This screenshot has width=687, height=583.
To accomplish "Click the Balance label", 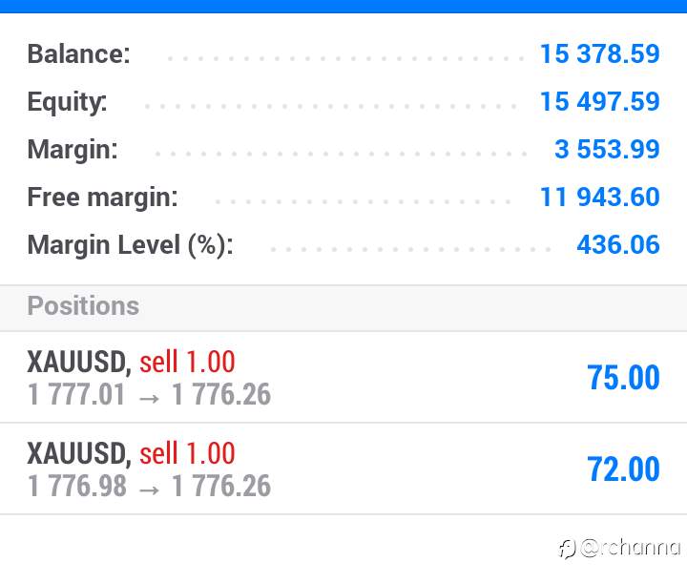I will click(79, 53).
